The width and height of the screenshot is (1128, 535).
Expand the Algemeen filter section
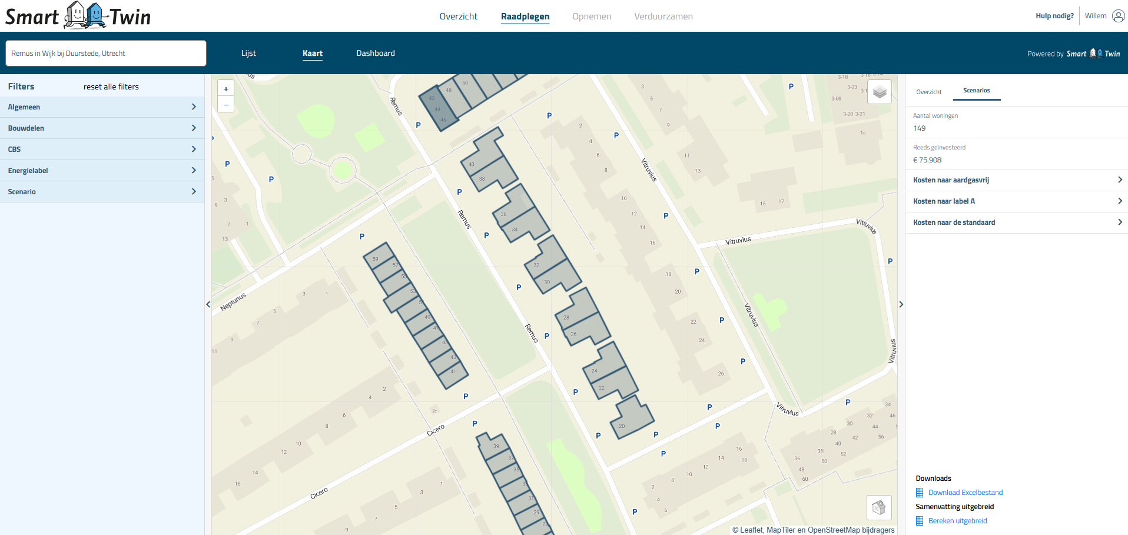[102, 107]
